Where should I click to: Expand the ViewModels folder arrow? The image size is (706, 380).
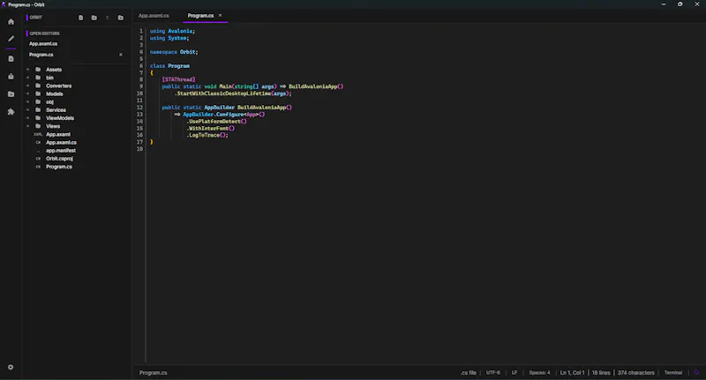point(27,118)
